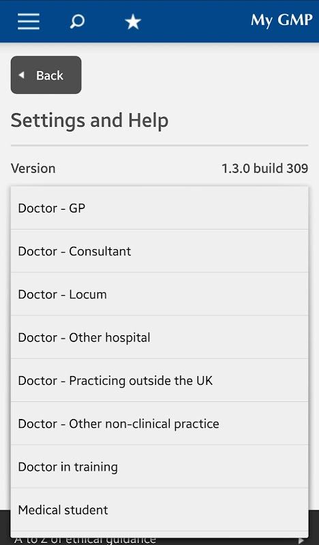Select Doctor - Other hospital

(159, 337)
